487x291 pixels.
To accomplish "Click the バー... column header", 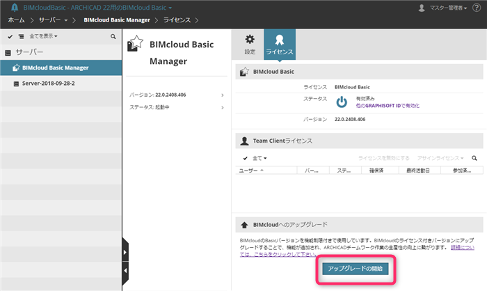I will click(x=313, y=171).
